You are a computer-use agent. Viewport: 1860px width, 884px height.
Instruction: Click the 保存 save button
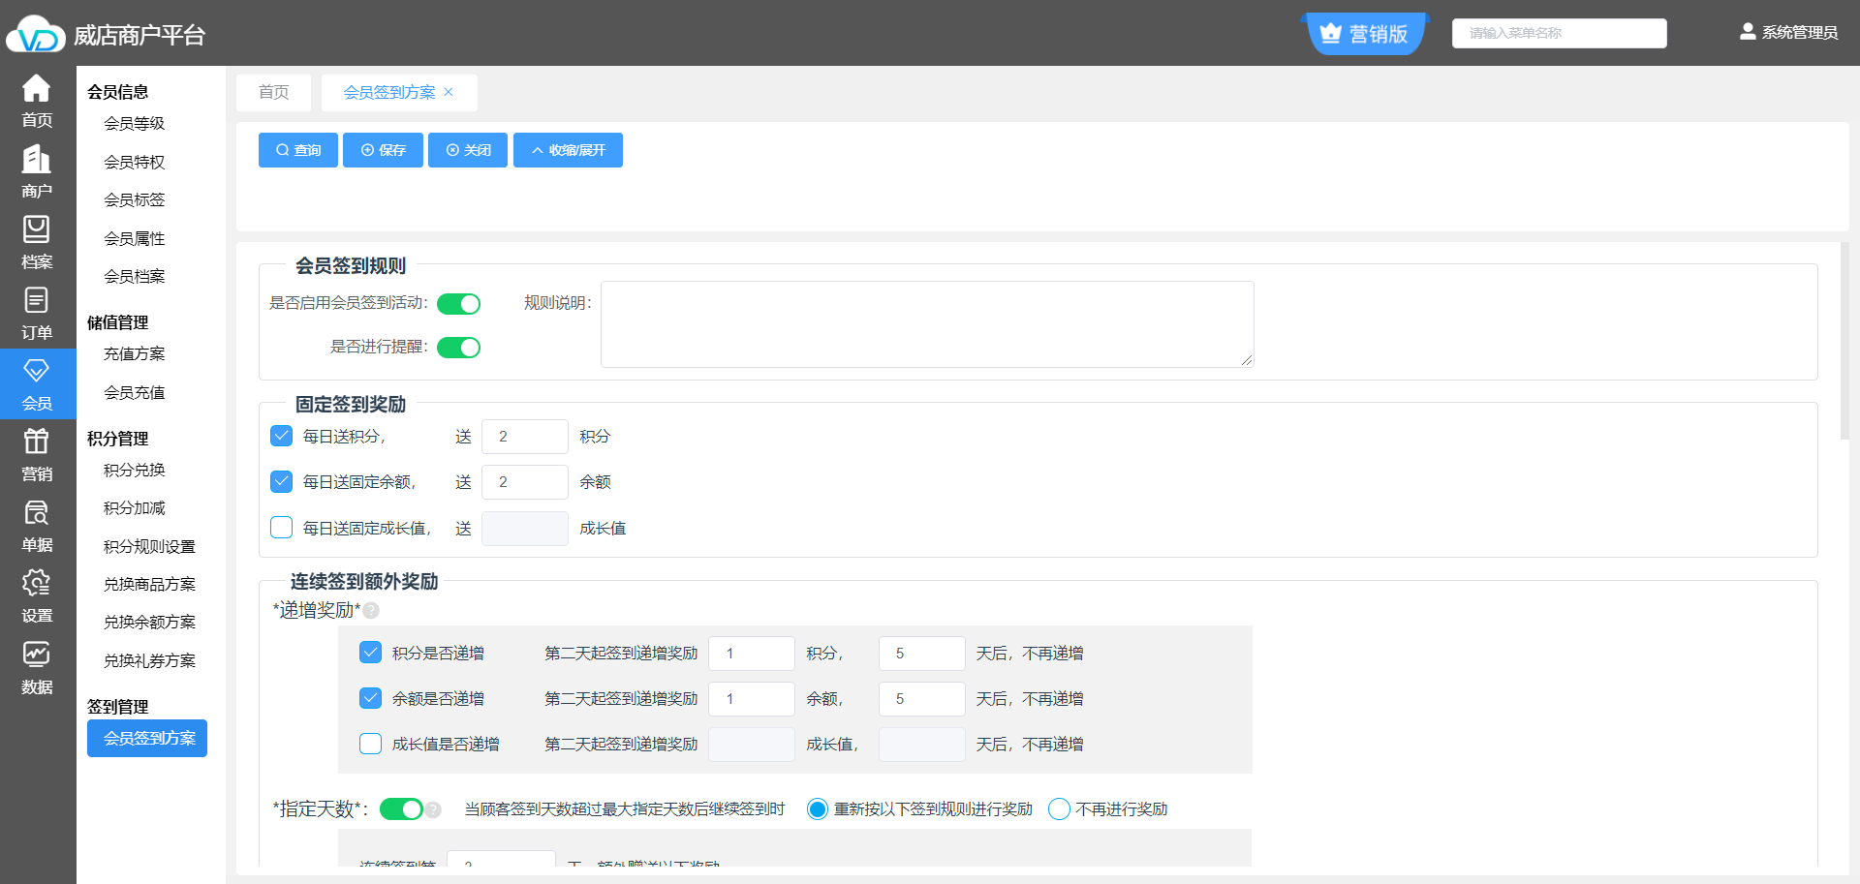point(383,150)
